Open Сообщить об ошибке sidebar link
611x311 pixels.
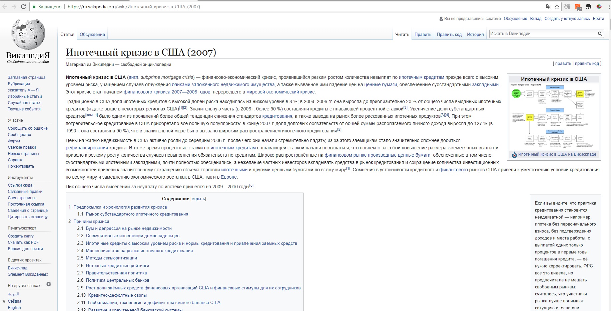point(28,128)
